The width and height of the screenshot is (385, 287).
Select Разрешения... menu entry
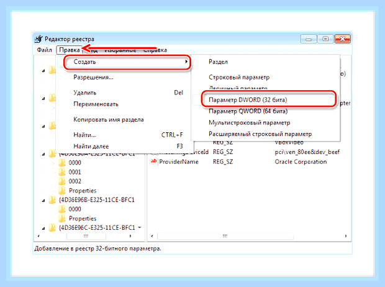point(93,78)
